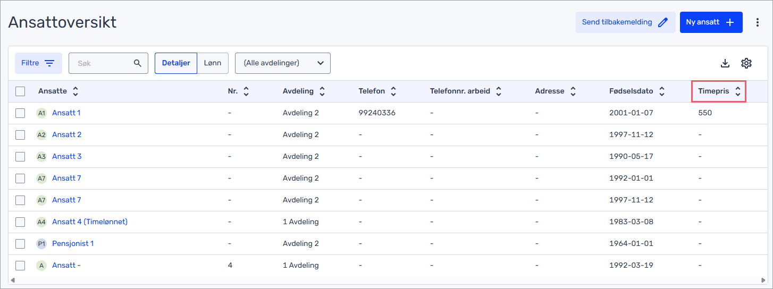Viewport: 773px width, 289px height.
Task: Click Send tilbakemelding button
Action: [625, 22]
